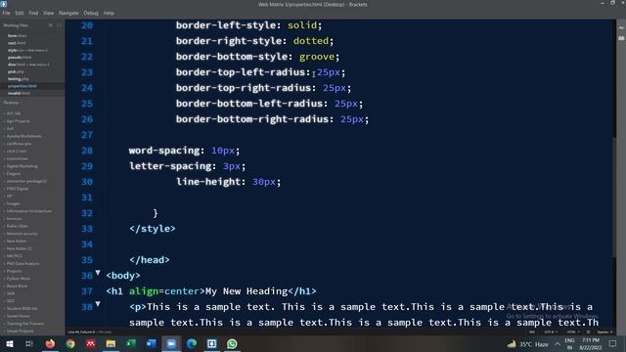
Task: Collapse the body tag fold arrow on line 36
Action: pyautogui.click(x=98, y=273)
